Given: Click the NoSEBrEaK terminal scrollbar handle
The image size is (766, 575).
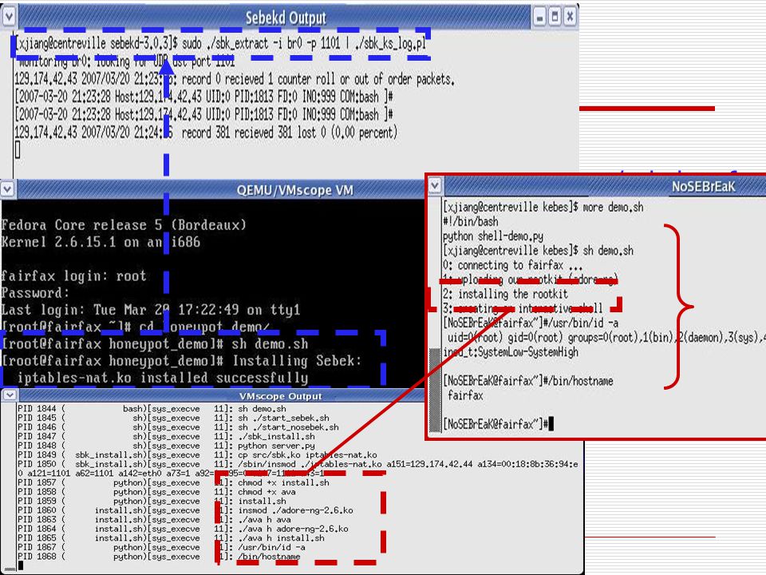Looking at the screenshot, I should coord(434,389).
